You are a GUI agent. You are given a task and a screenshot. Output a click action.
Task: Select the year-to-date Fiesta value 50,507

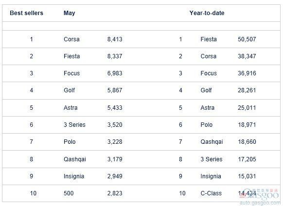pos(247,39)
